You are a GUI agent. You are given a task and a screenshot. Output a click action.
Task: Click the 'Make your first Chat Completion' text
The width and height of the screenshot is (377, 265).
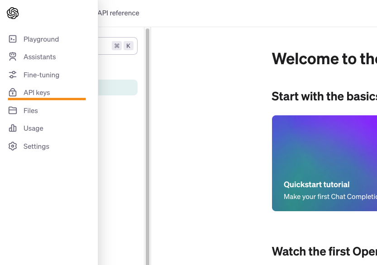tap(330, 197)
